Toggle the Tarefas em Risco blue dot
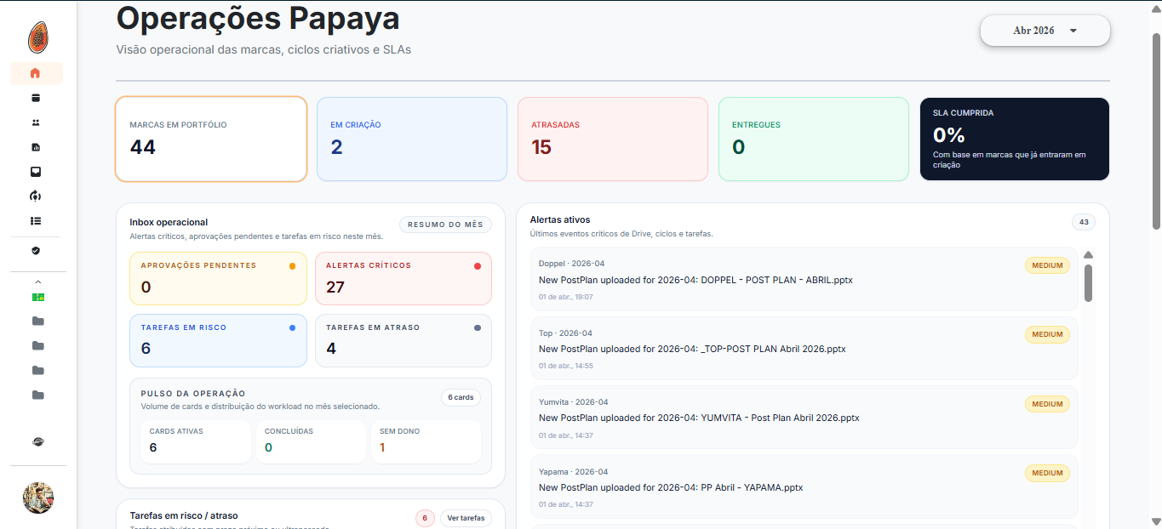This screenshot has height=529, width=1162. (291, 327)
